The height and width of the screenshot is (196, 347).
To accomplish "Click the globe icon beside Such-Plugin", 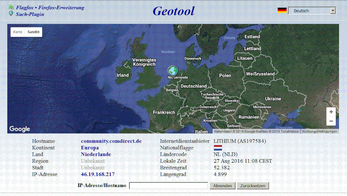I will [11, 14].
